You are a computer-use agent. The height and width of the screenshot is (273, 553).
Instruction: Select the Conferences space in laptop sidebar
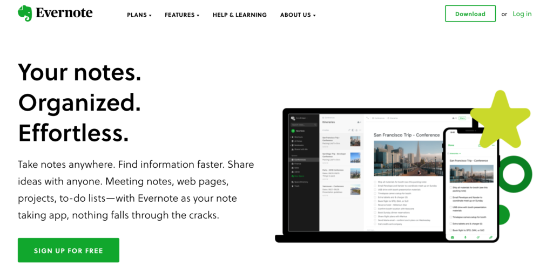coord(304,160)
